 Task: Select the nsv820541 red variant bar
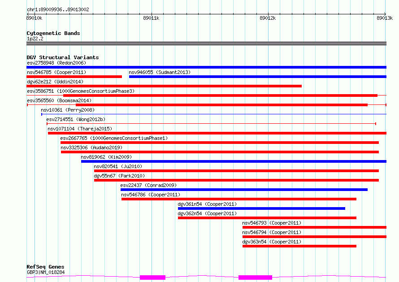236,171
